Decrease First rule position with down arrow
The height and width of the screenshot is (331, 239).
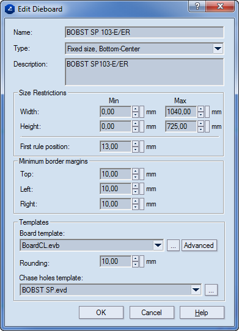coord(135,150)
